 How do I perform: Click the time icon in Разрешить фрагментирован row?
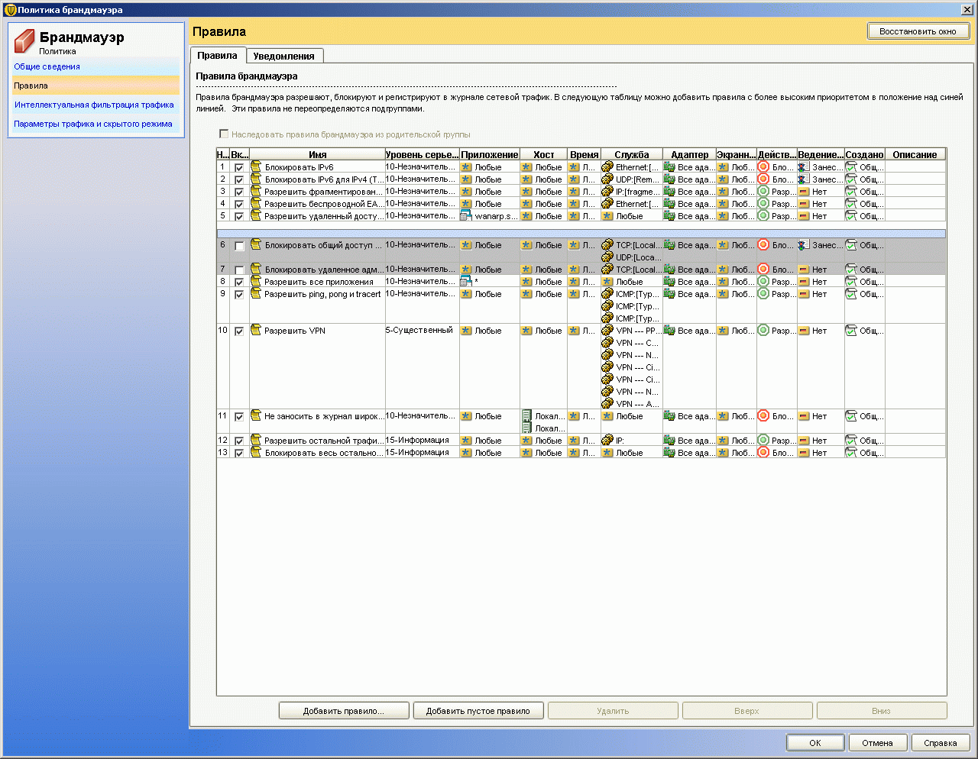574,191
